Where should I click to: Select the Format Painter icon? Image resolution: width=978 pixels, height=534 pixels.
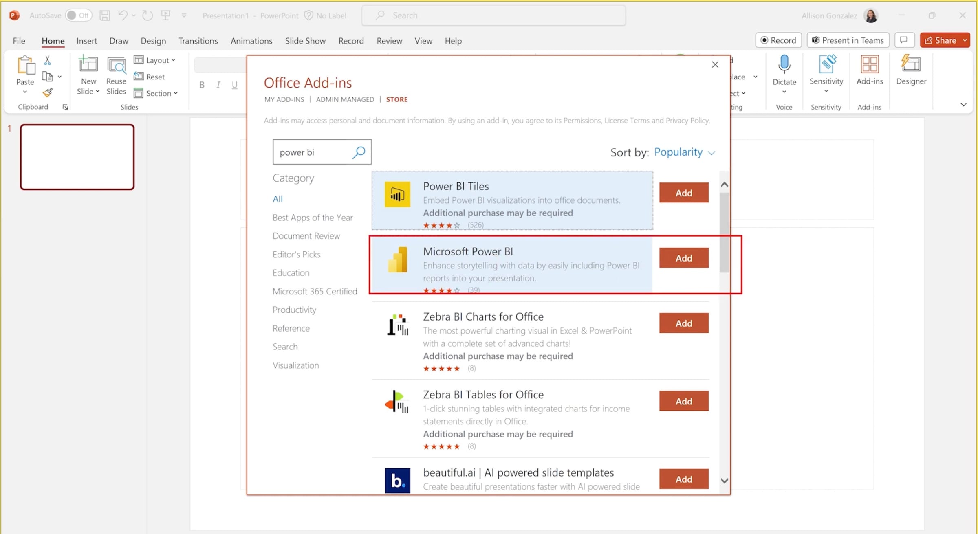(x=47, y=92)
